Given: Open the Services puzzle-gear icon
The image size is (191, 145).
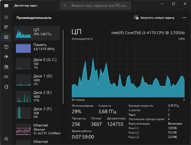Looking at the screenshot, I should coord(6,87).
